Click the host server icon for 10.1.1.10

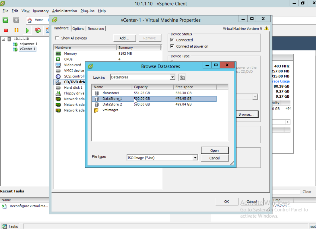coord(9,39)
